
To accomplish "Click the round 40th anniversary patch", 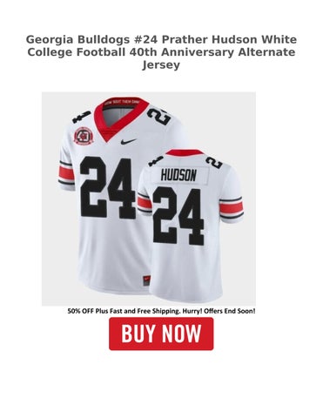I will coord(83,137).
